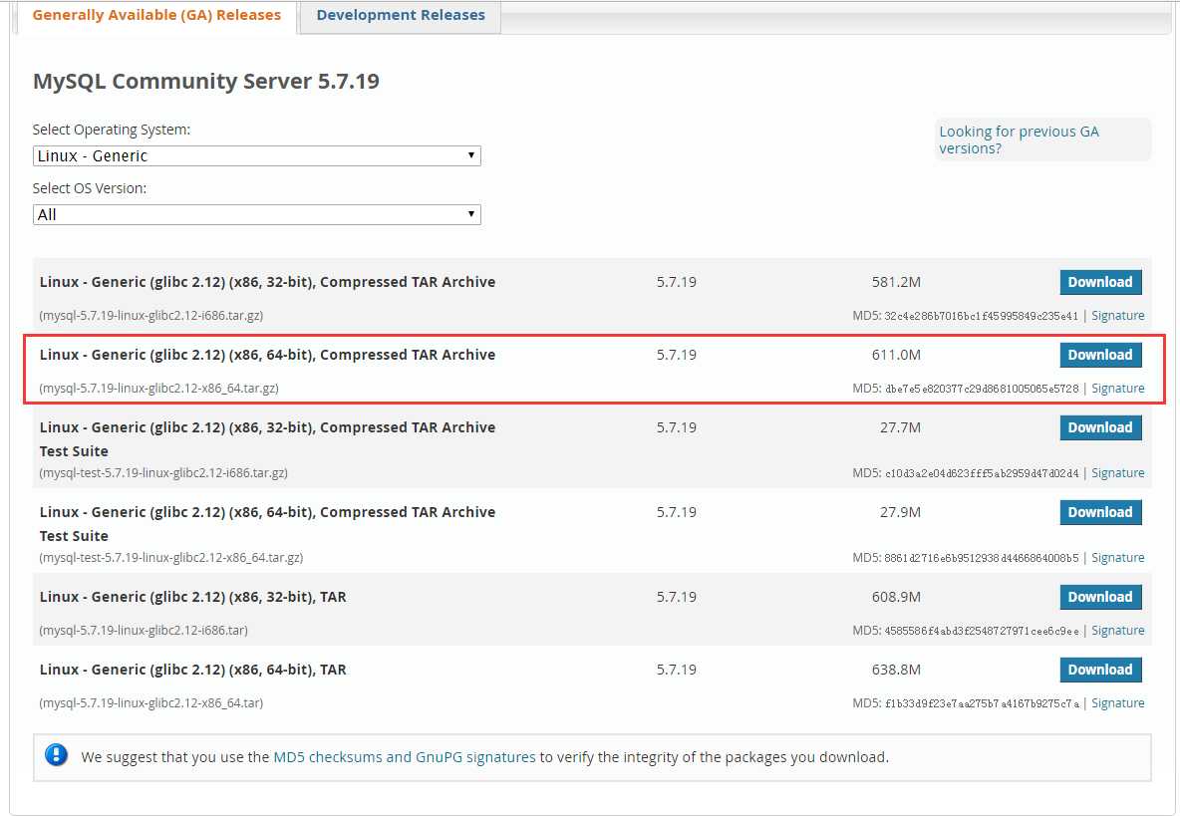
Task: Select filename '(mysql-5.7.19-linux-glibc2.12-x86_64.tar)'
Action: 151,703
